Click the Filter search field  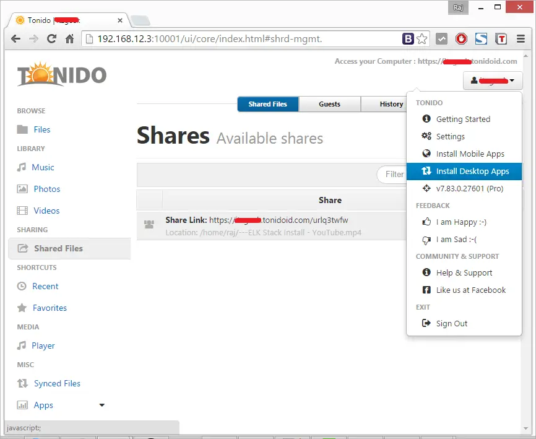click(x=392, y=175)
